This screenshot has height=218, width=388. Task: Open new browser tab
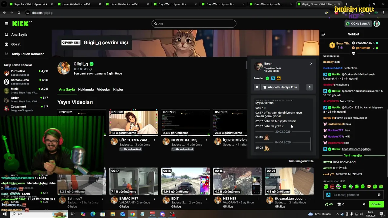pos(346,4)
